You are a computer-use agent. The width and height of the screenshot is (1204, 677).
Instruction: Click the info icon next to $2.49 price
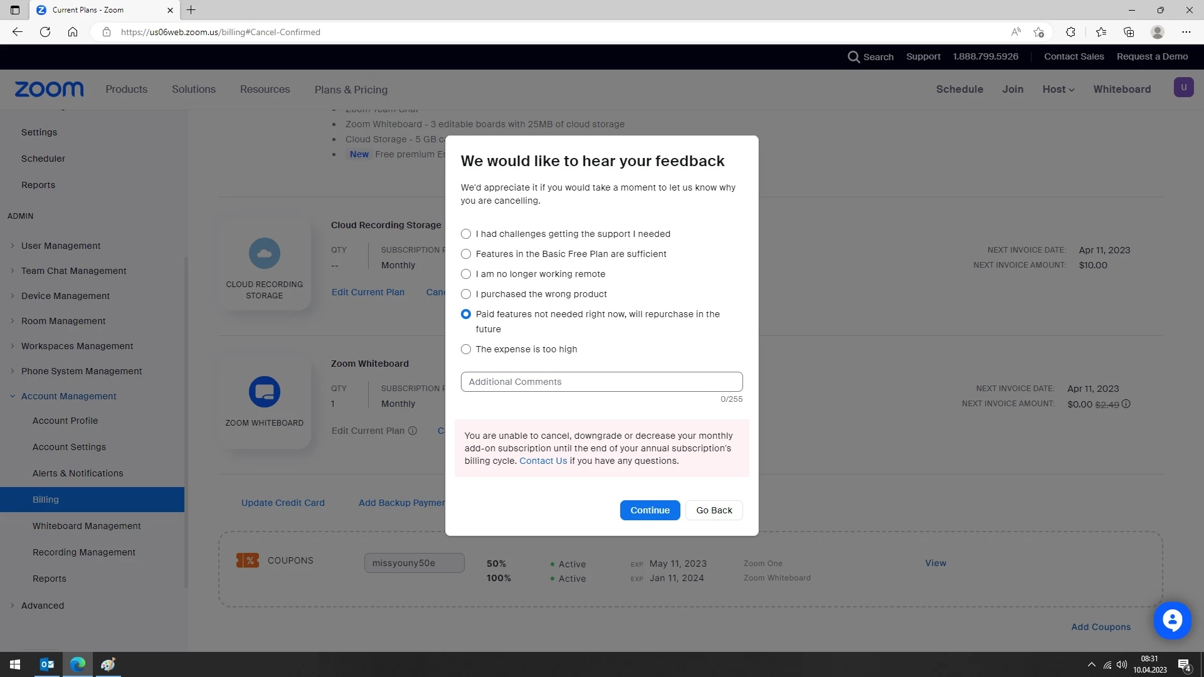pos(1126,404)
